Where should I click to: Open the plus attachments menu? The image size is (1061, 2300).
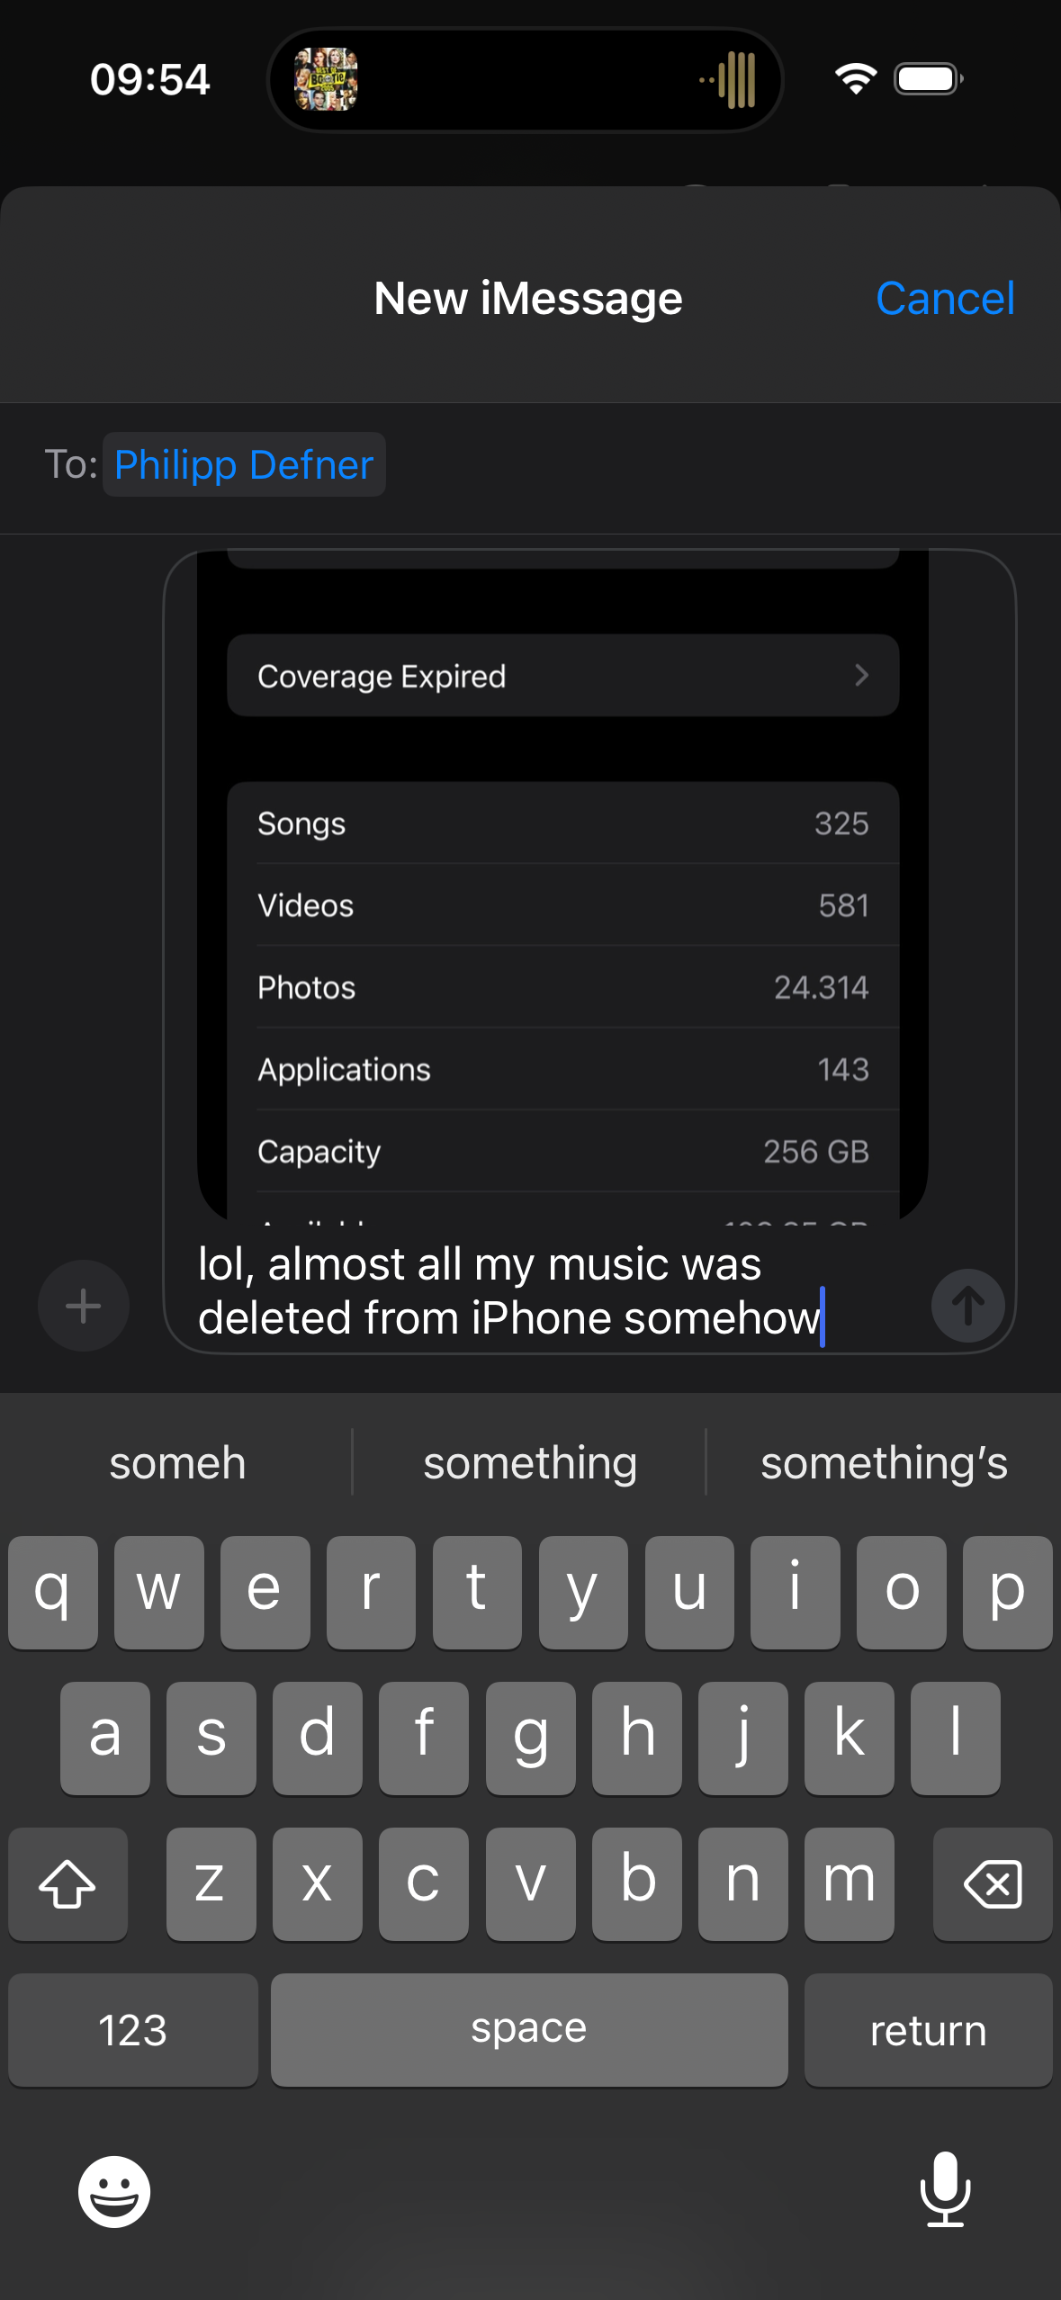click(x=84, y=1306)
